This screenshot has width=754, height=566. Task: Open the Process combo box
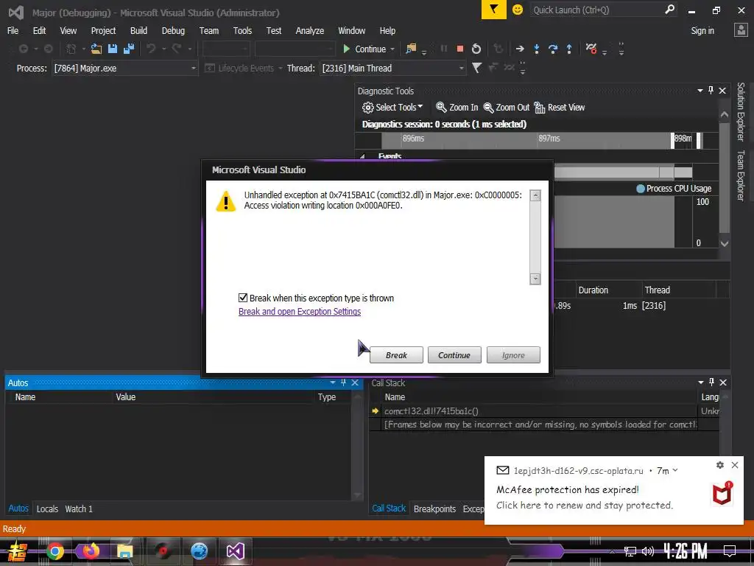(x=124, y=69)
